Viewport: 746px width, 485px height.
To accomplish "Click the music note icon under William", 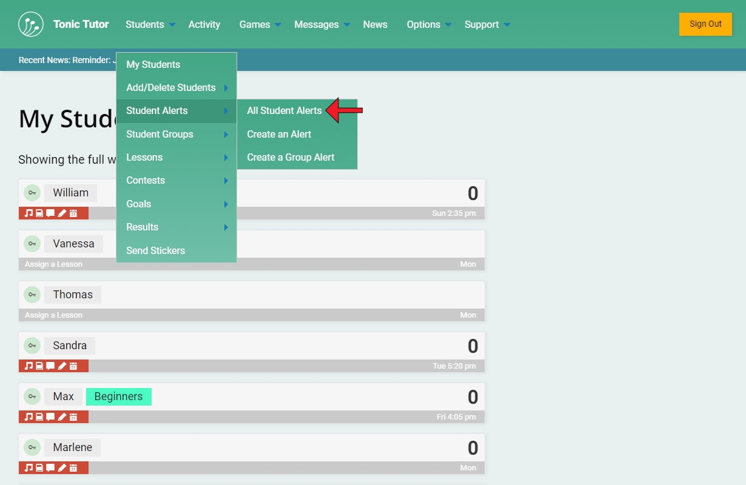I will point(28,213).
